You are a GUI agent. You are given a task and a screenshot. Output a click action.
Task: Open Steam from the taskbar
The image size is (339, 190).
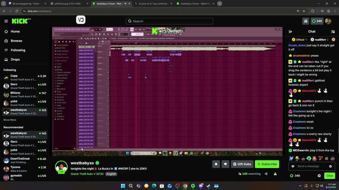208,186
